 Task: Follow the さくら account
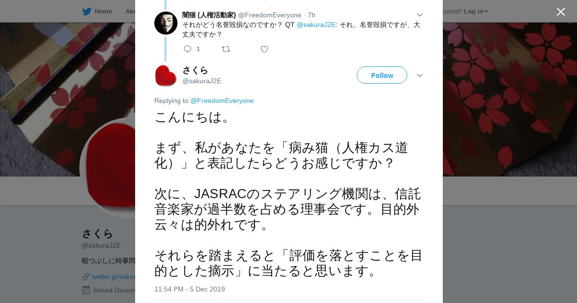[x=382, y=75]
